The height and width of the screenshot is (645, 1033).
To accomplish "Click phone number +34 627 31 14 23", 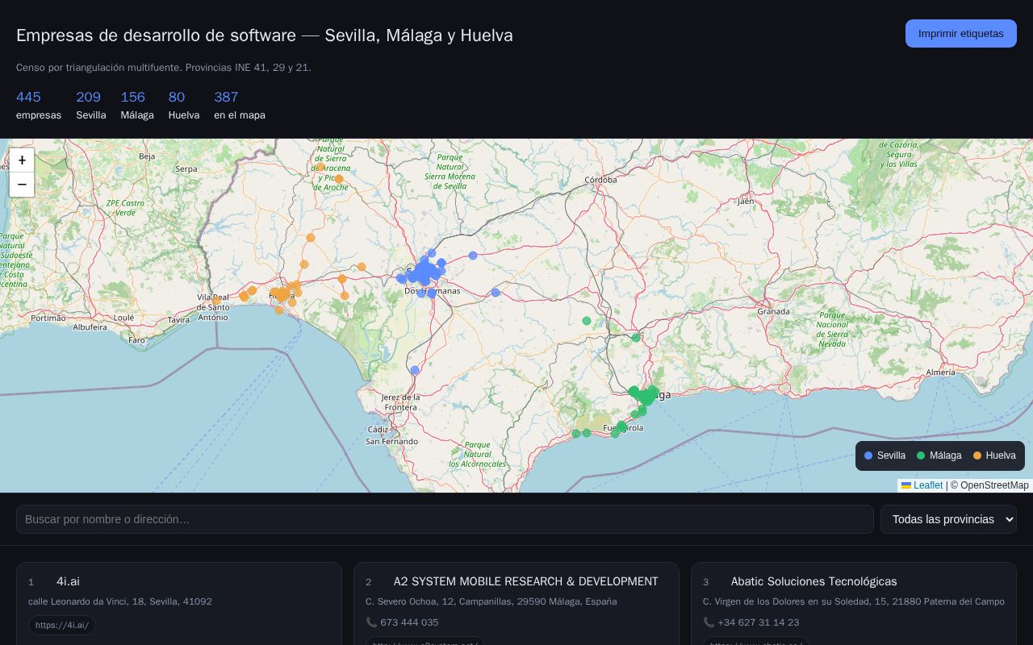I will 758,622.
